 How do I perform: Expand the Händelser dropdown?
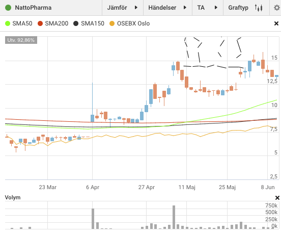(167, 8)
